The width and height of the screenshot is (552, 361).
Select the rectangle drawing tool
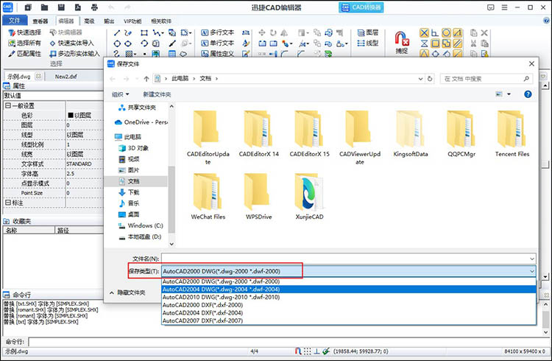click(144, 33)
